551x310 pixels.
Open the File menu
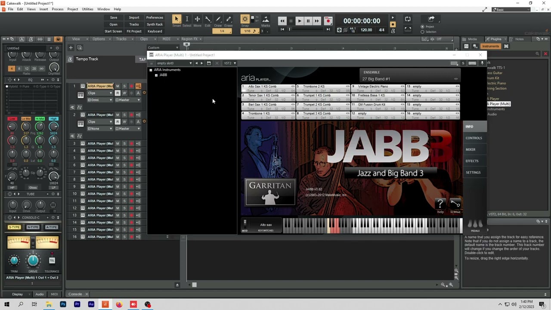[x=10, y=9]
